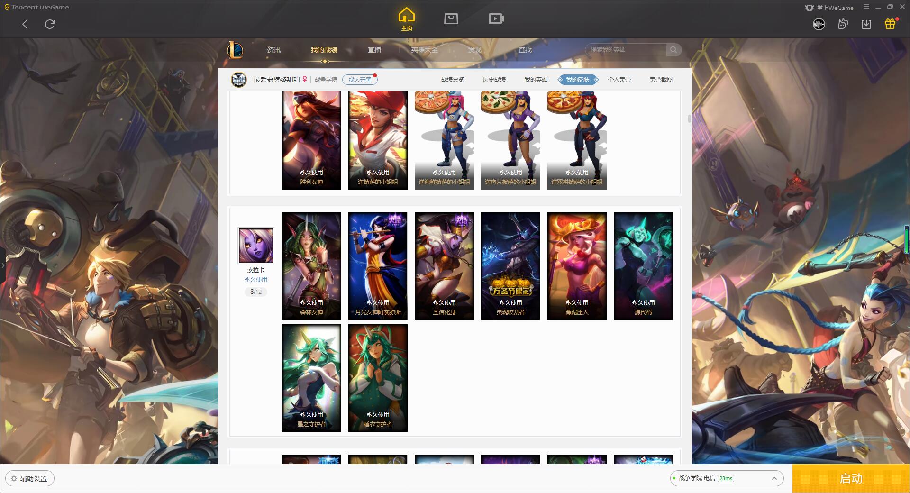Open the gift box icon
Viewport: 910px width, 493px height.
pos(890,24)
